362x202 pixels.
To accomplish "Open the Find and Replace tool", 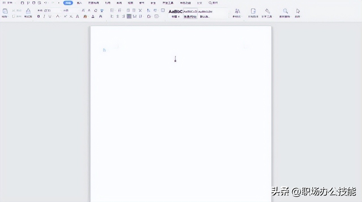I will click(285, 13).
